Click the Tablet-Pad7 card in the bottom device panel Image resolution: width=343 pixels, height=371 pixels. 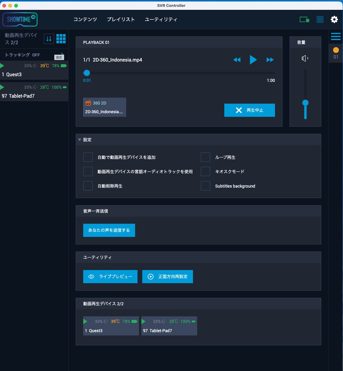pos(169,326)
